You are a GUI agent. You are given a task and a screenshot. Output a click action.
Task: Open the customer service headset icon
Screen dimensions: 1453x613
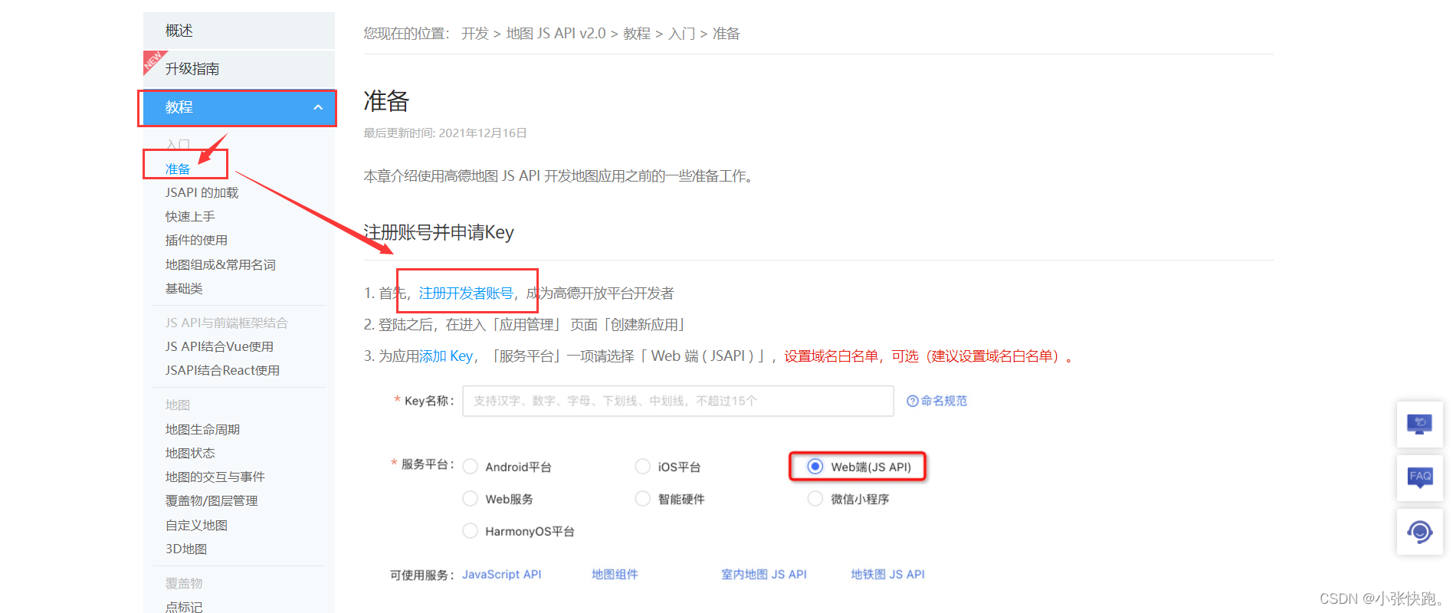[x=1419, y=532]
